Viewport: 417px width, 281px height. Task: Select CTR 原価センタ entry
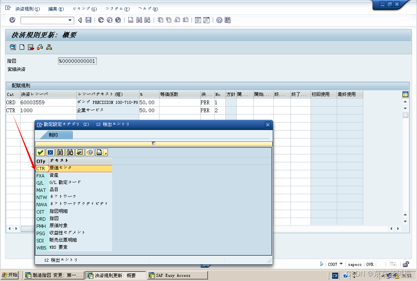point(74,168)
